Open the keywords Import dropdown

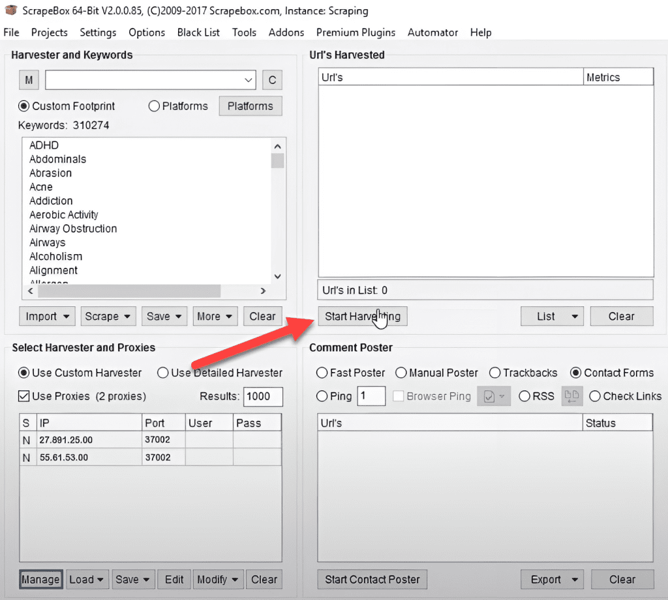[x=47, y=316]
